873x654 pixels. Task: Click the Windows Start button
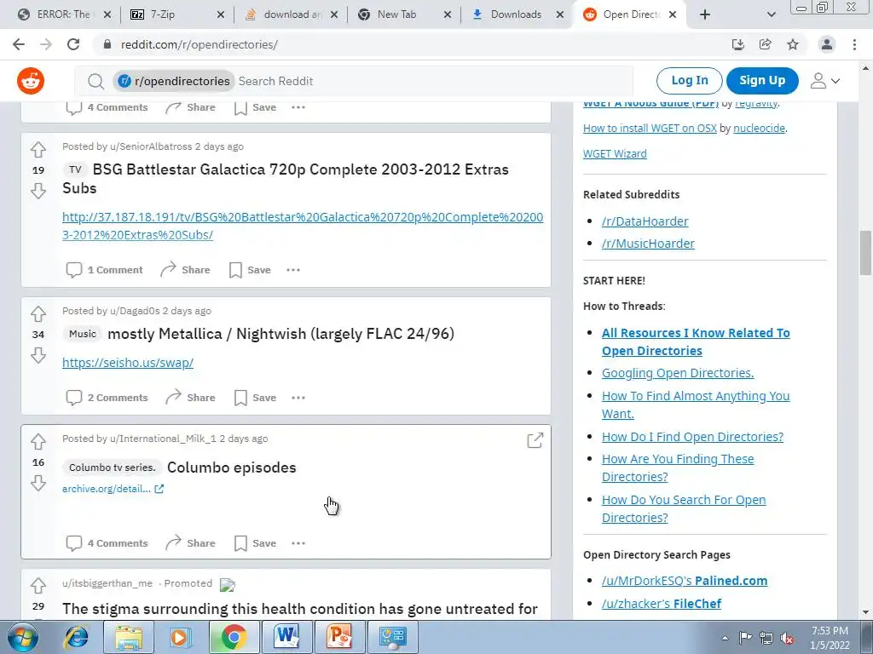[23, 637]
